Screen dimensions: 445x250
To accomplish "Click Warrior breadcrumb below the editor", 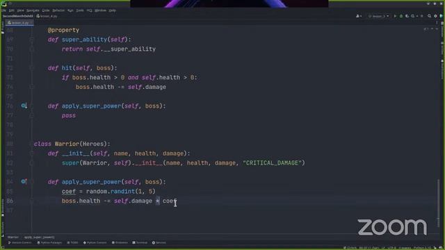I will tap(13, 237).
